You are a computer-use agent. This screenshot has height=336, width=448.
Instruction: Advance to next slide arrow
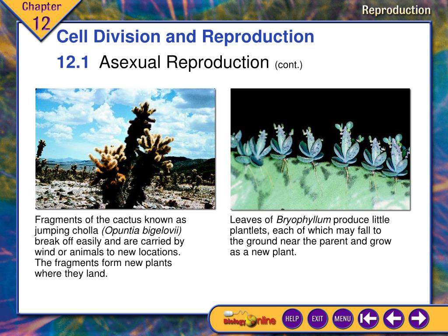pos(419,318)
